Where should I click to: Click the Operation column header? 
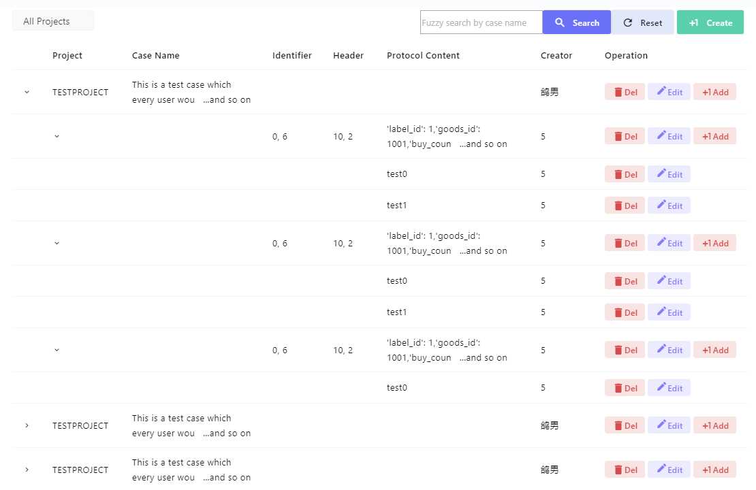626,55
